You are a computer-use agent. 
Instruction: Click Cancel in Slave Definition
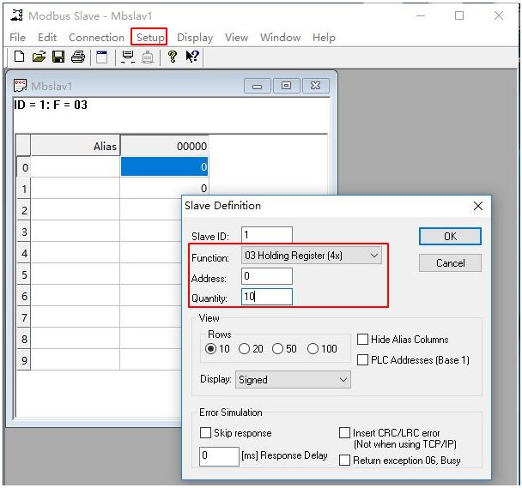450,263
